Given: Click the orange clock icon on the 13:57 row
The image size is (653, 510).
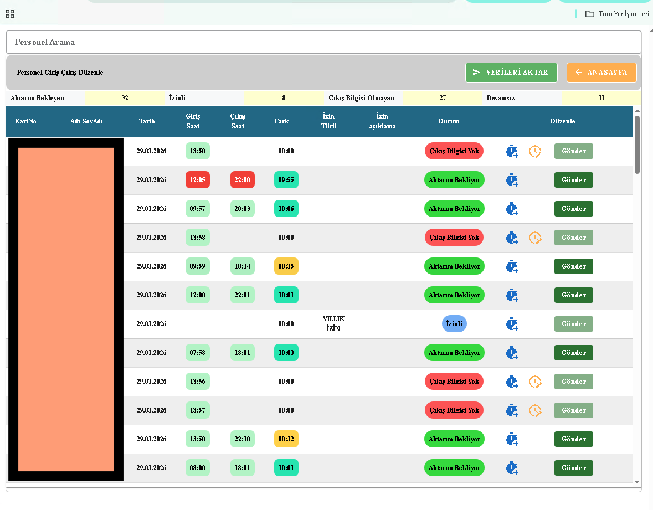Looking at the screenshot, I should coord(534,410).
